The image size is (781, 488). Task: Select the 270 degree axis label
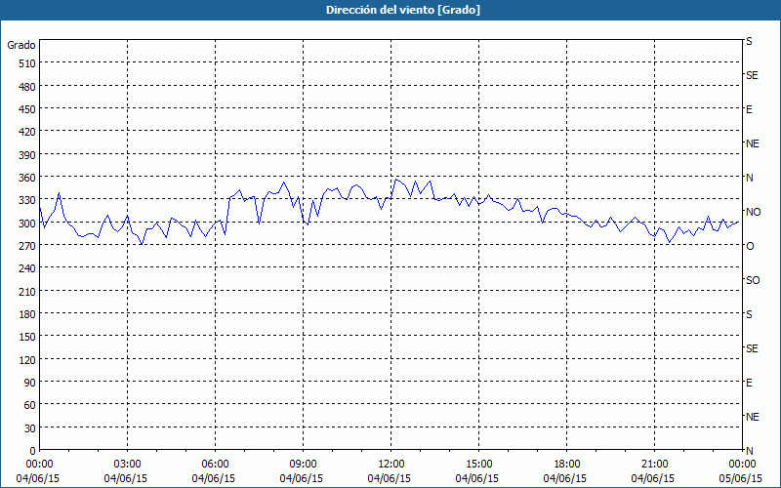pyautogui.click(x=28, y=246)
